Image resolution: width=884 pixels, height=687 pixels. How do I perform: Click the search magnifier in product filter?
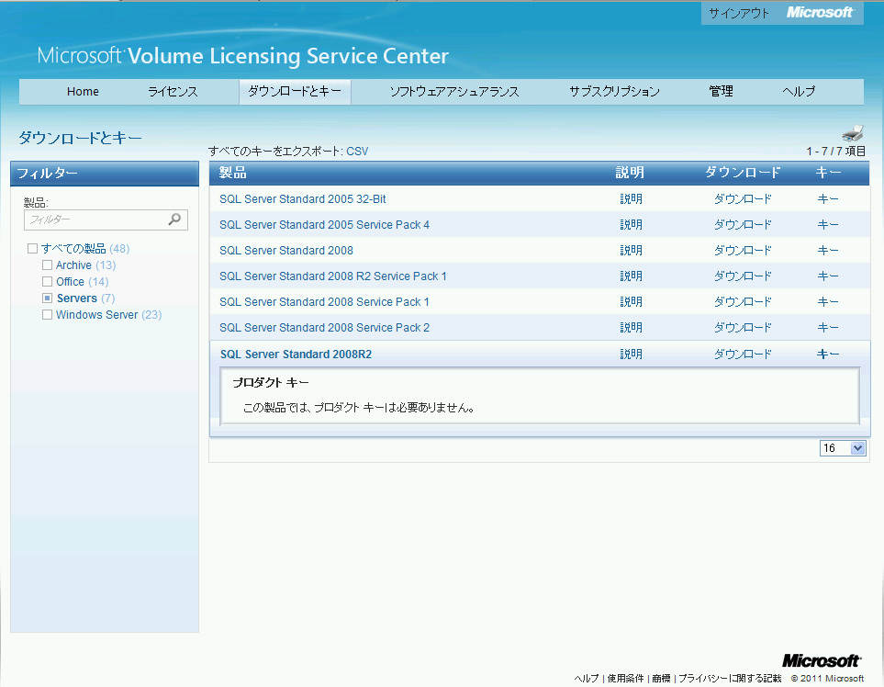click(174, 219)
